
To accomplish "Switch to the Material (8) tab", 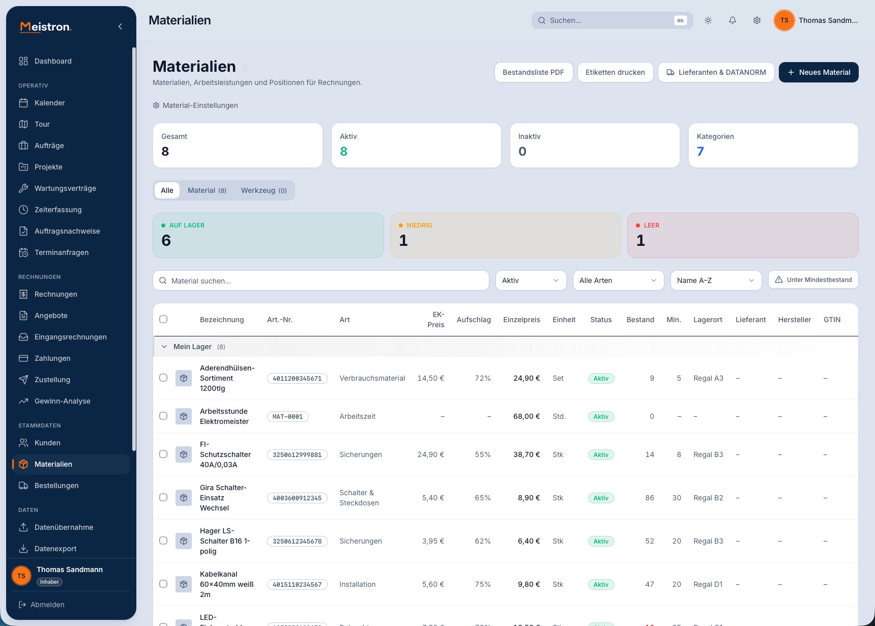I will click(x=207, y=190).
